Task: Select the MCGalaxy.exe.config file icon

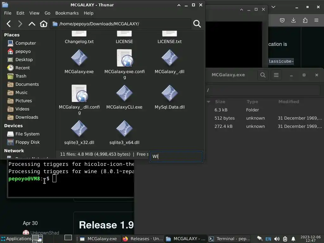Action: 124,58
